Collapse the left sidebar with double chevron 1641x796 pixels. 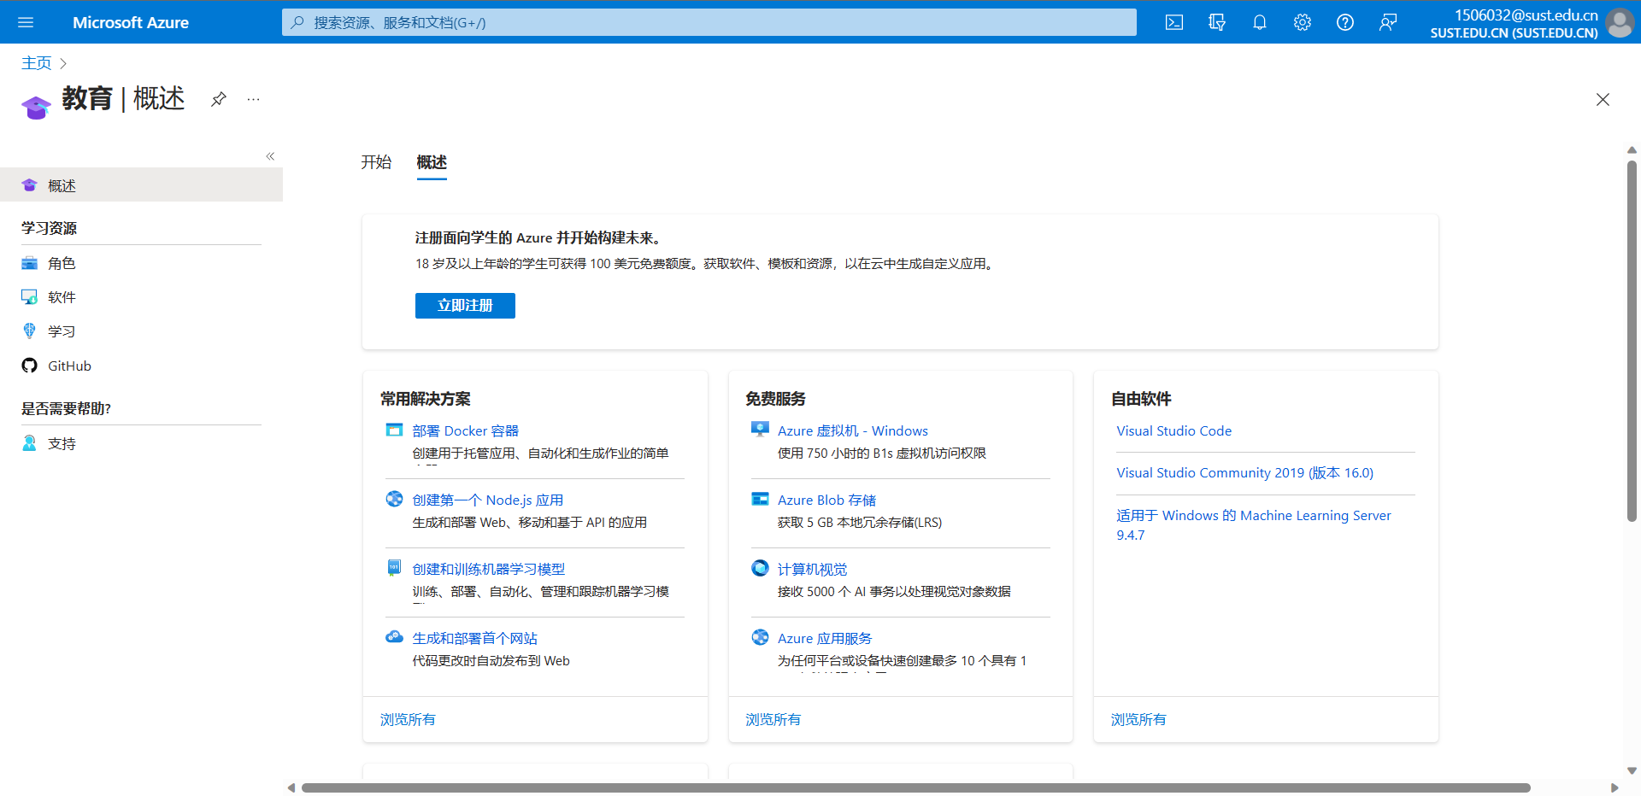pos(270,156)
